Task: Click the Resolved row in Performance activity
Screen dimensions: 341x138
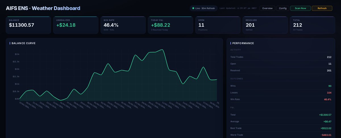Action: click(281, 70)
